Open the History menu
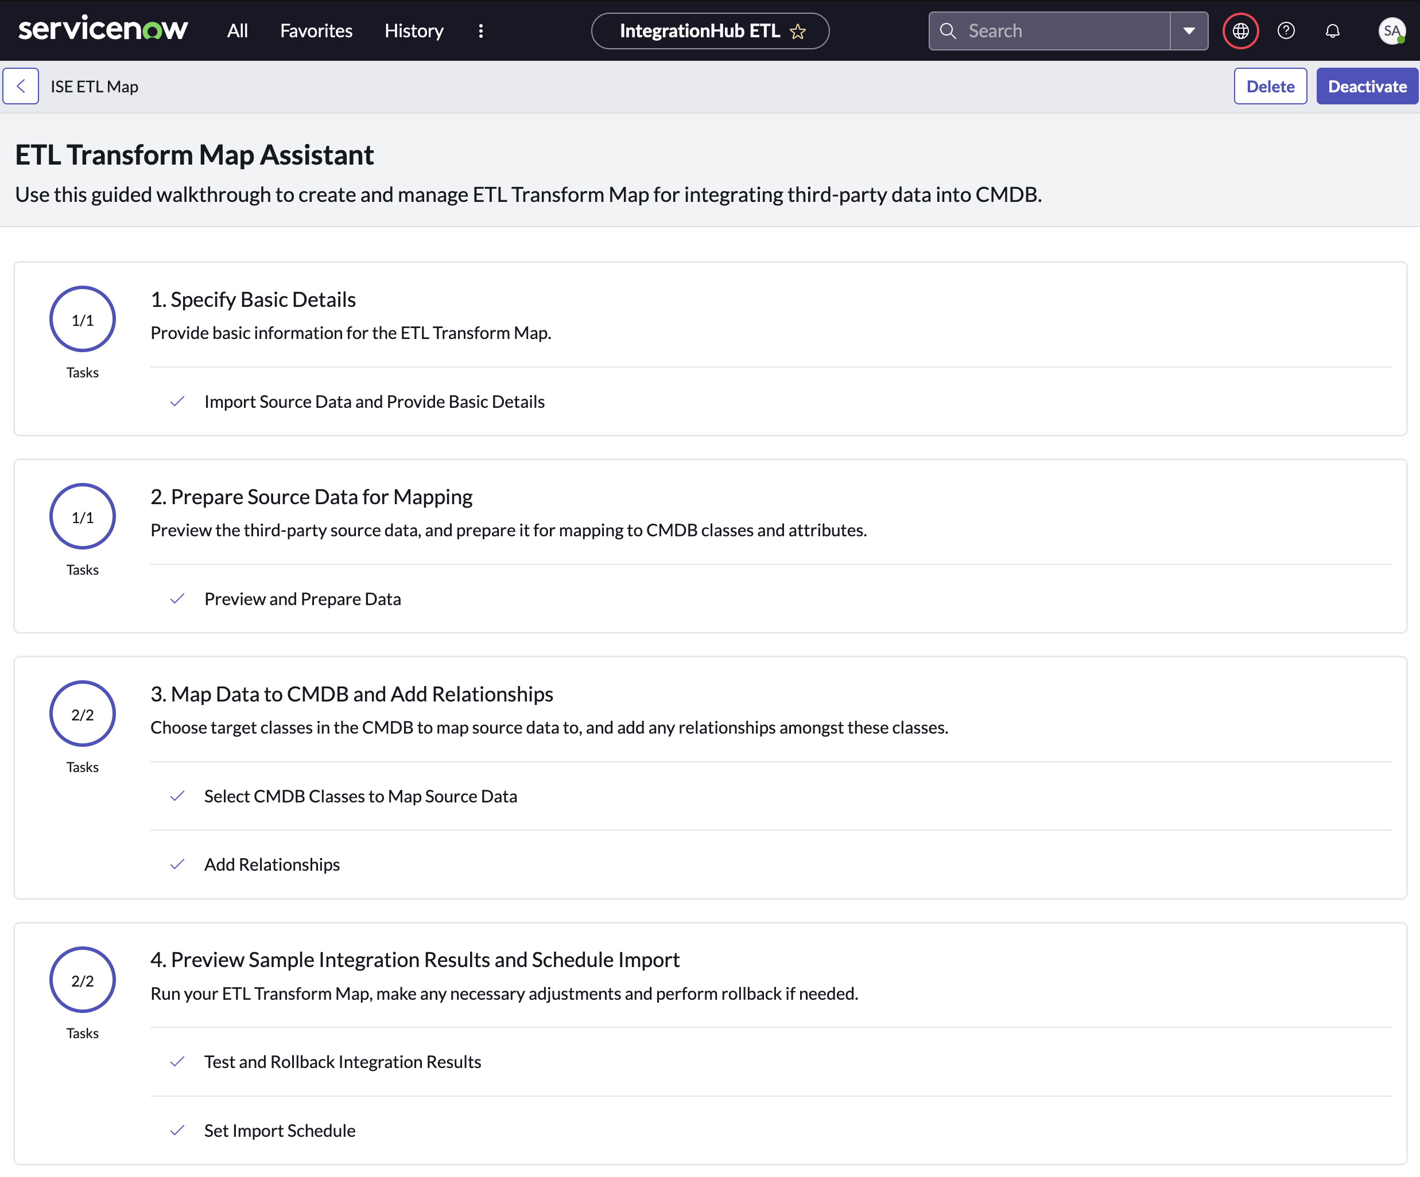This screenshot has height=1177, width=1420. pos(413,30)
